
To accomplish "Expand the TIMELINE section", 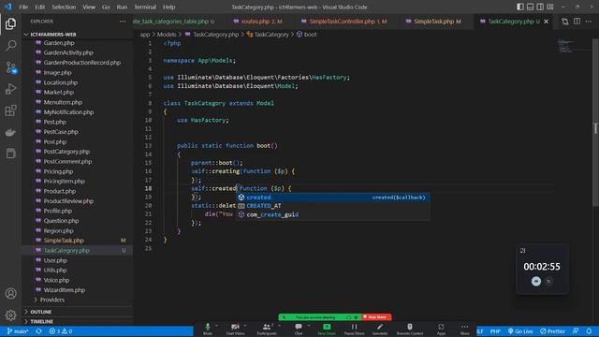I will point(41,322).
